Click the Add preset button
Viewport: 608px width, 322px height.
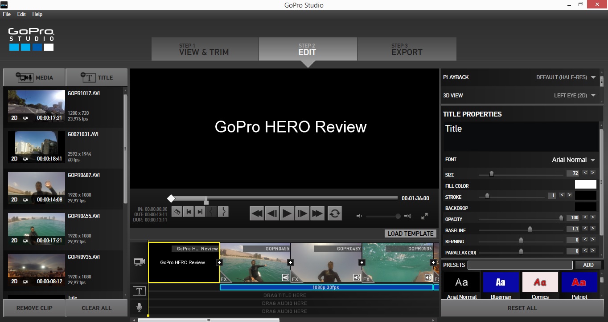point(588,265)
